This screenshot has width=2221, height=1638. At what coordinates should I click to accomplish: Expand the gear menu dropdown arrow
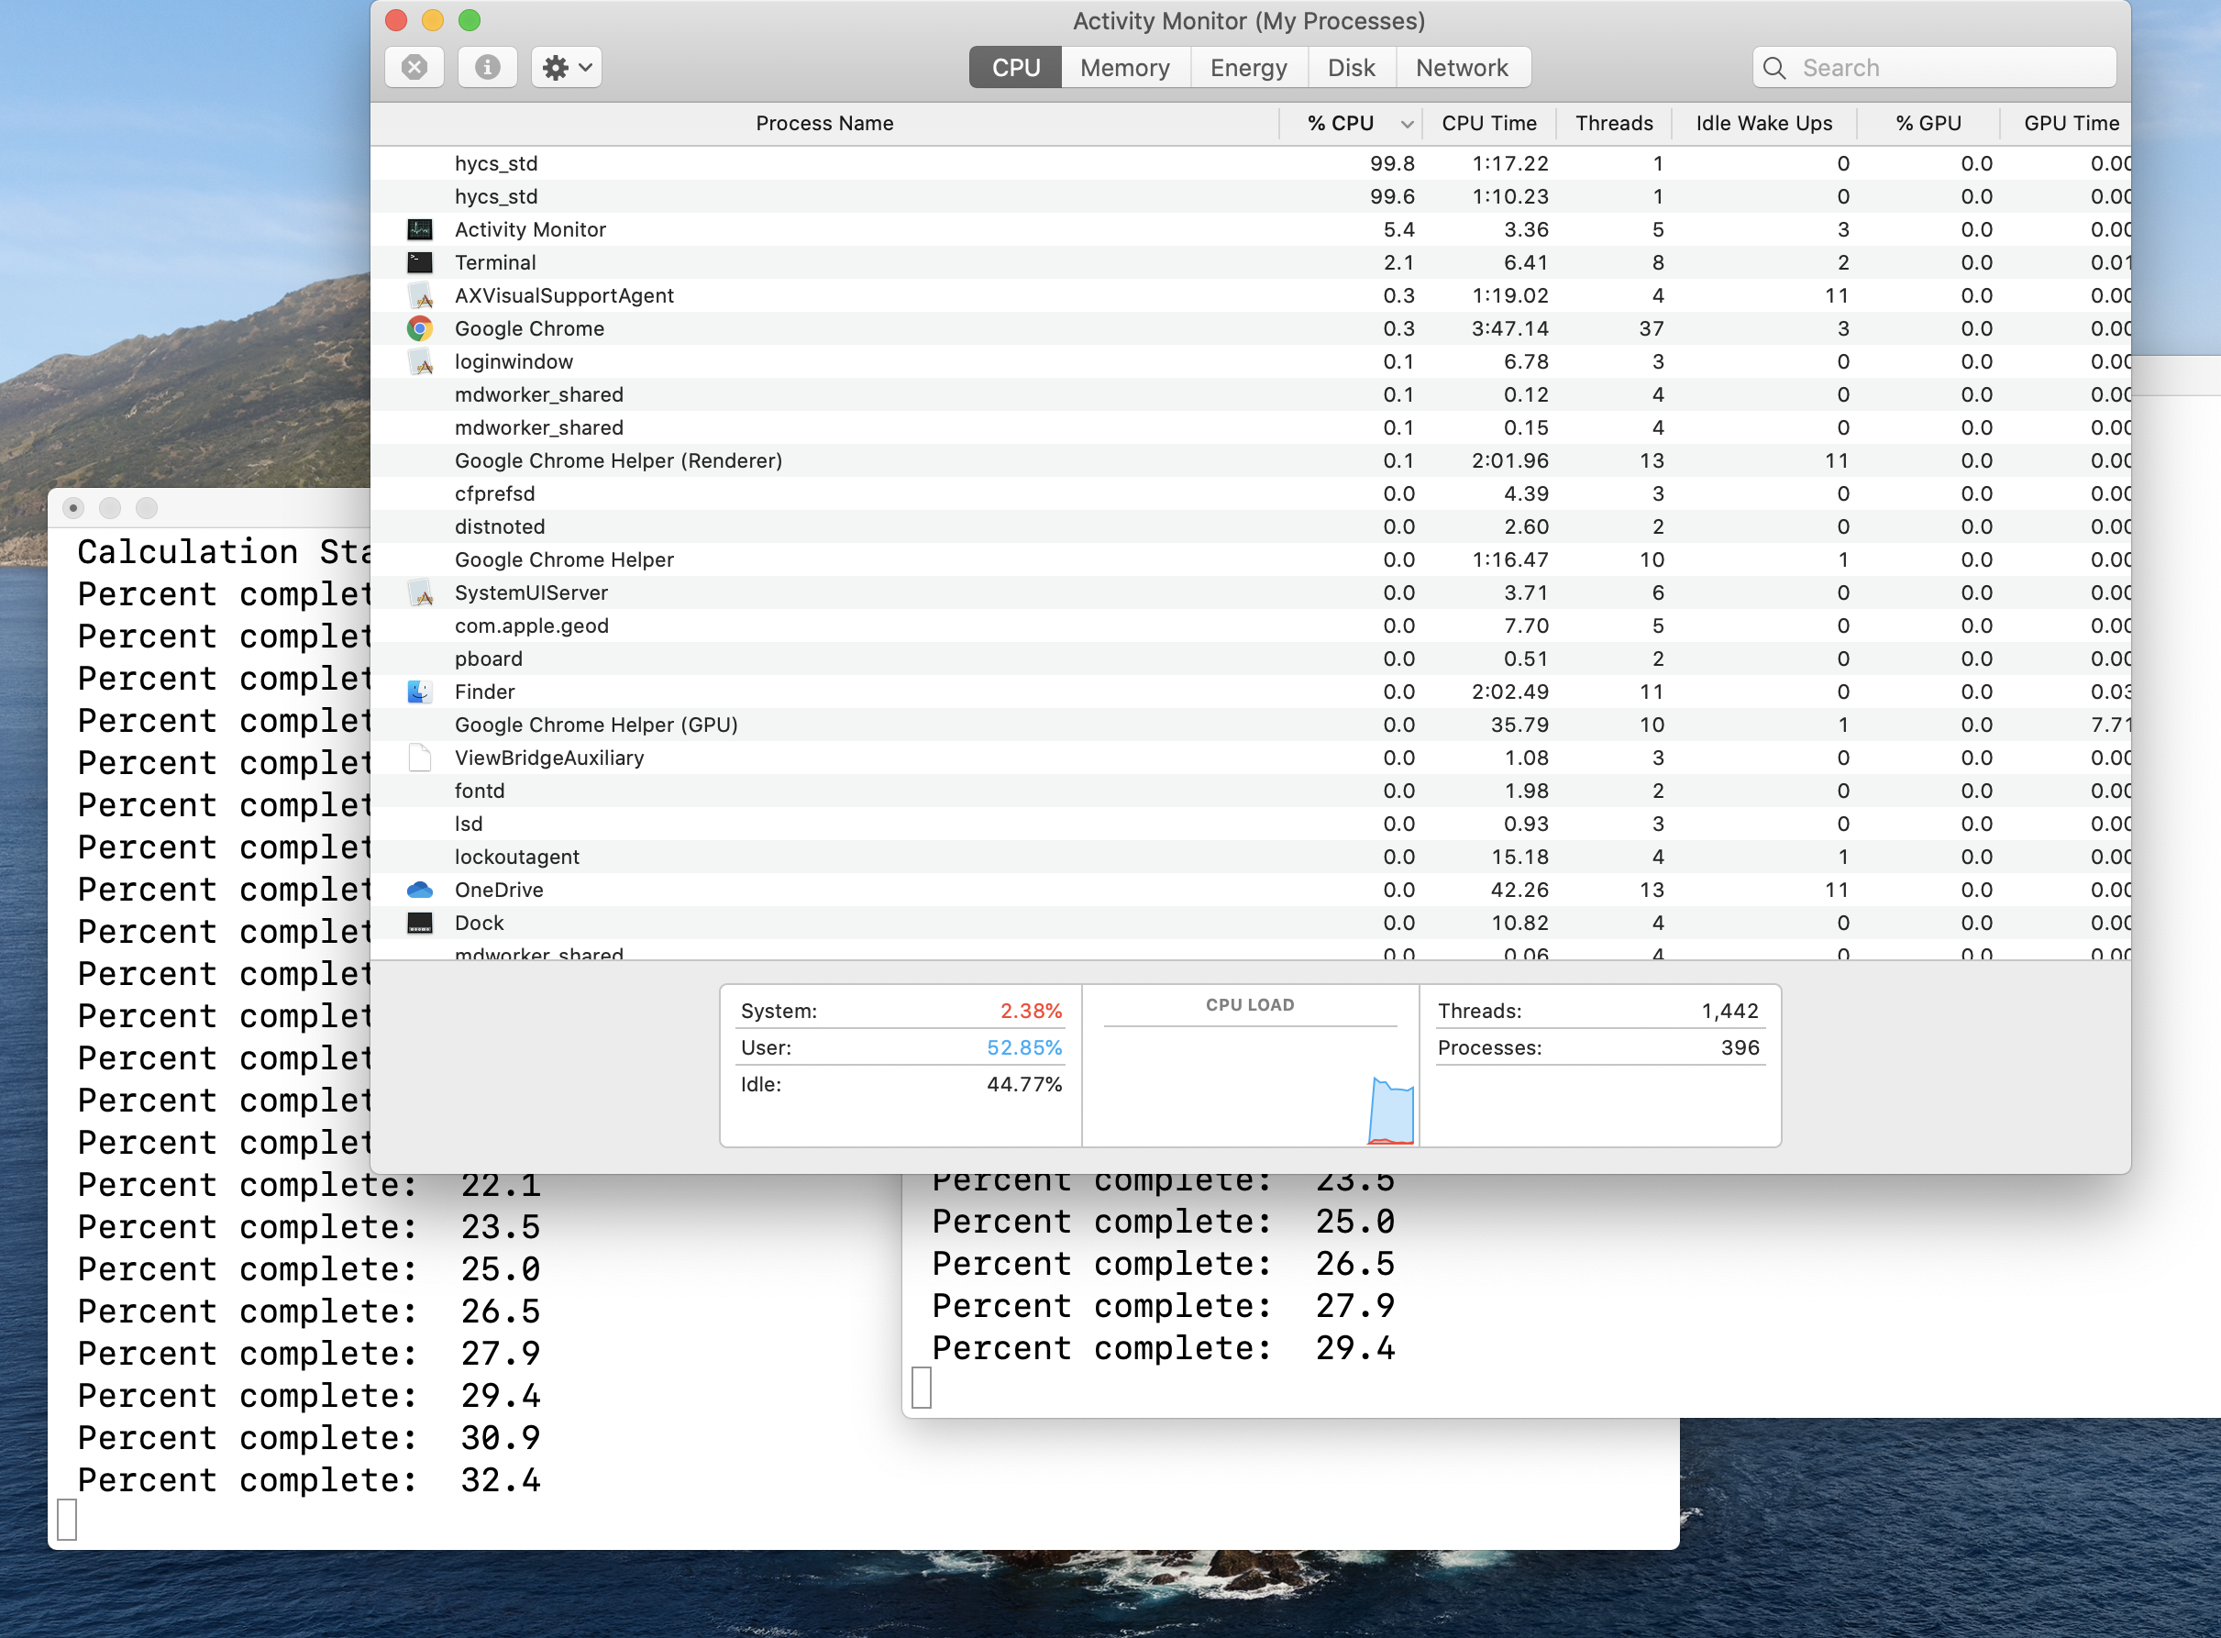click(586, 68)
